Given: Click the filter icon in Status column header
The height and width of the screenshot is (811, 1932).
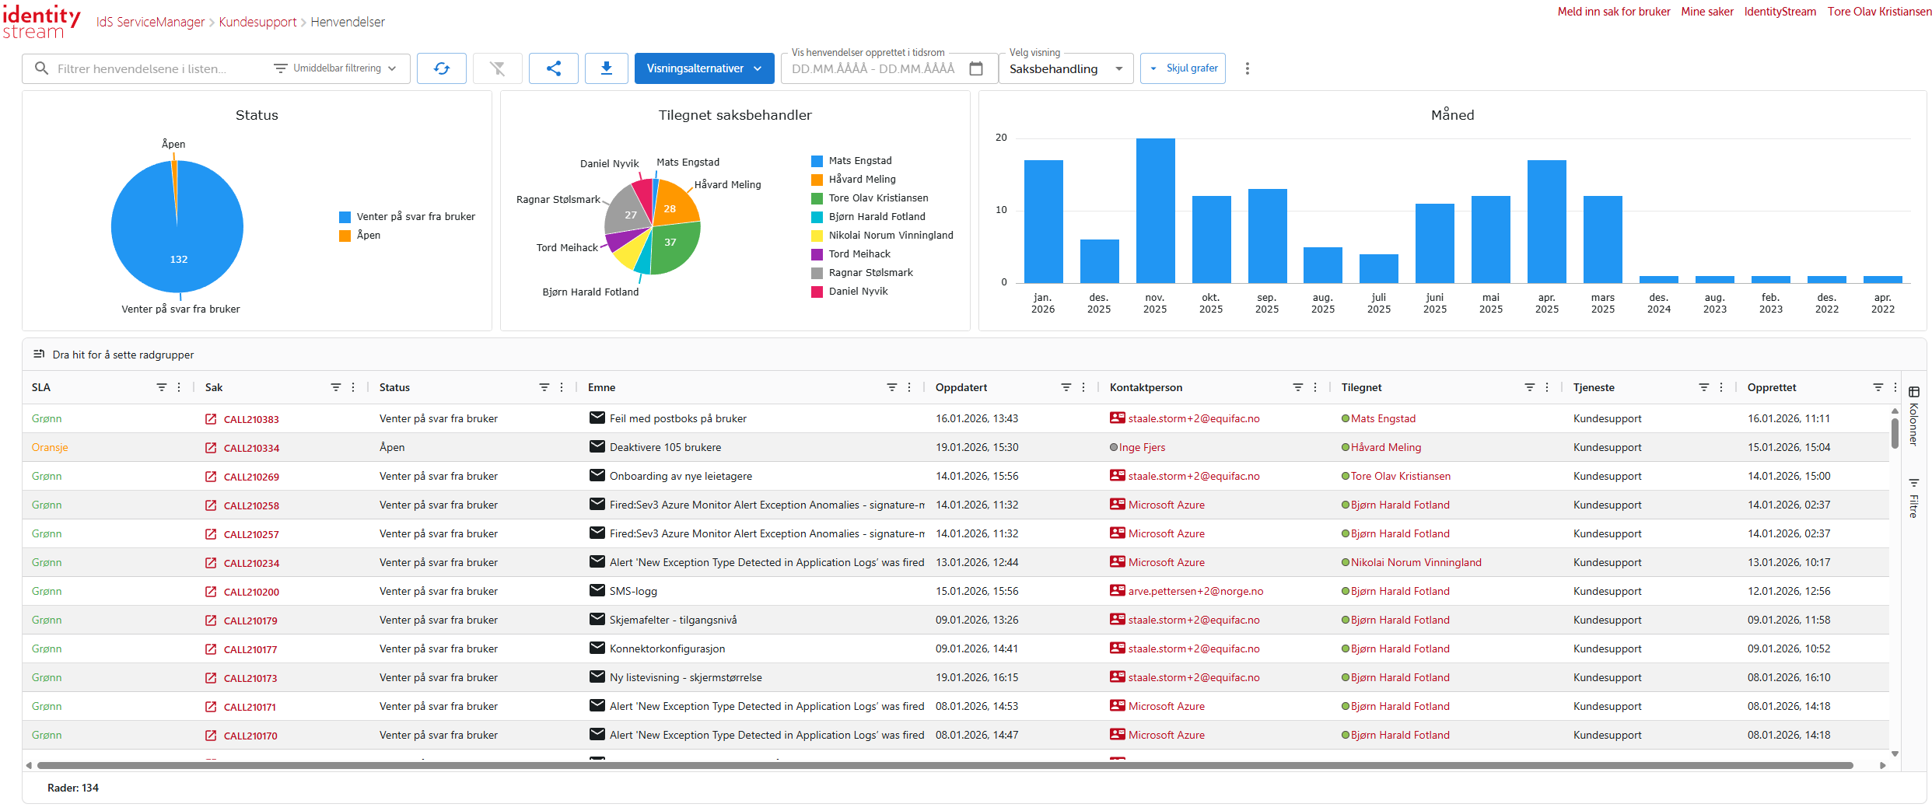Looking at the screenshot, I should tap(544, 387).
